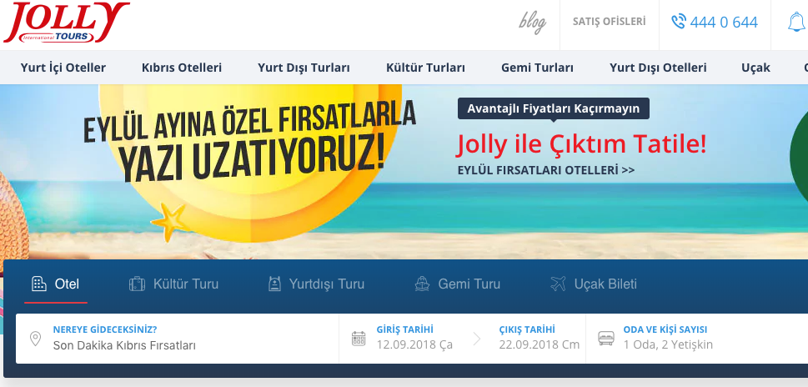
Task: Click the phone icon beside 444 0 644
Action: 679,22
